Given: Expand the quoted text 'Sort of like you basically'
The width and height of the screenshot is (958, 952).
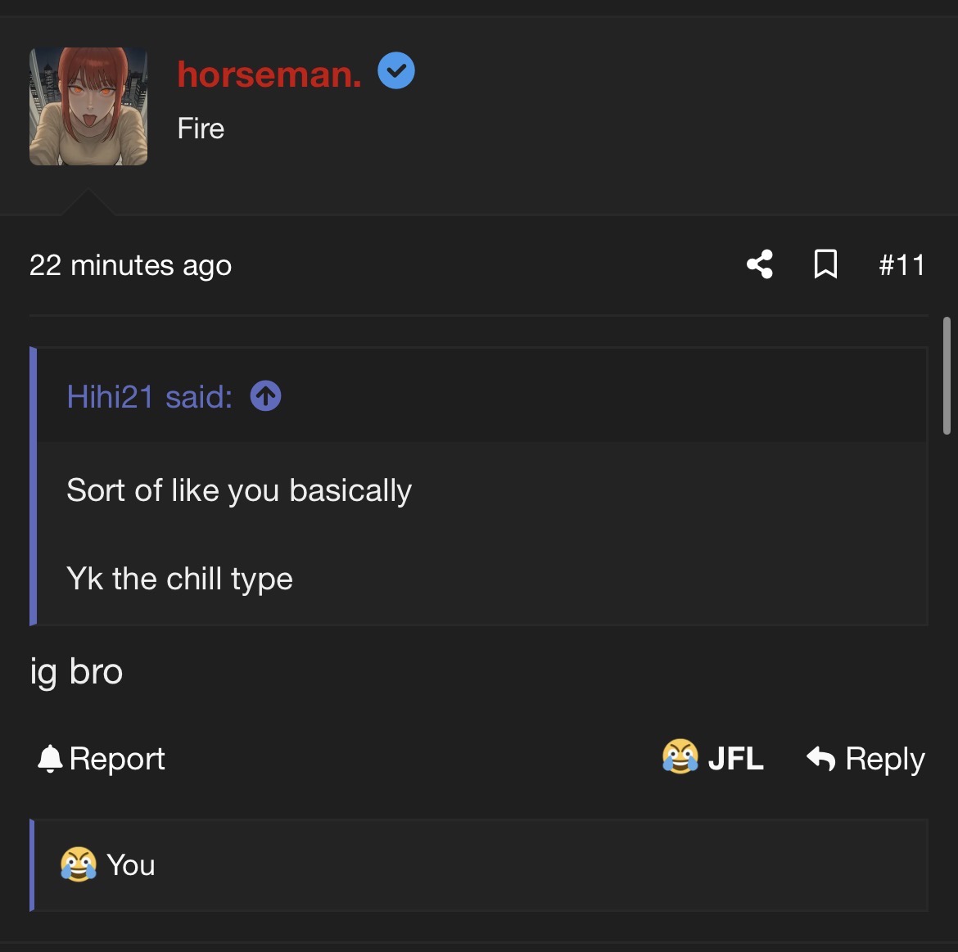Looking at the screenshot, I should [x=239, y=490].
